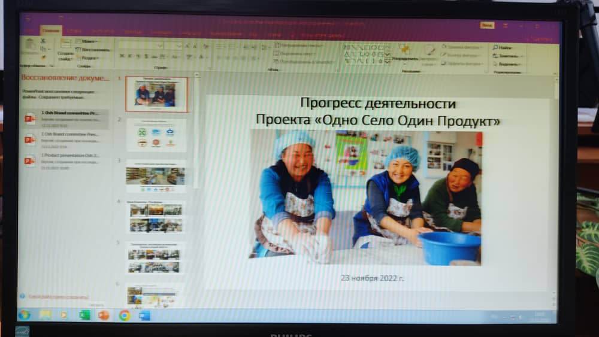Viewport: 599px width, 337px height.
Task: Expand the slide Layout dropdown
Action: tap(89, 41)
